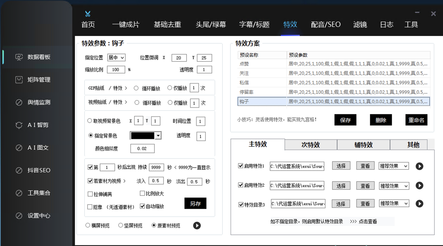Click the 保存 button
The image size is (443, 246).
pos(345,120)
